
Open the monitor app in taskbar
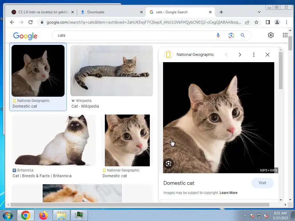pyautogui.click(x=79, y=215)
